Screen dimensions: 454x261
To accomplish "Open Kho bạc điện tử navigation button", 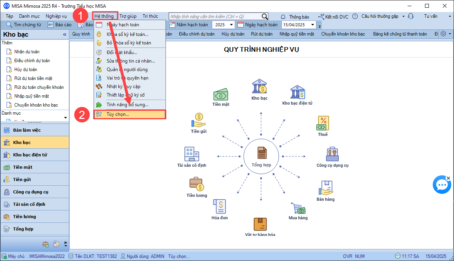I will pos(35,155).
